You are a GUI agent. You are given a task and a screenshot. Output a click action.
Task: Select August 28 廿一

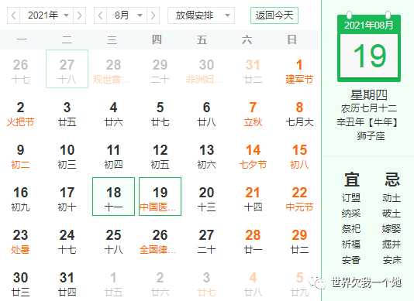click(x=253, y=241)
